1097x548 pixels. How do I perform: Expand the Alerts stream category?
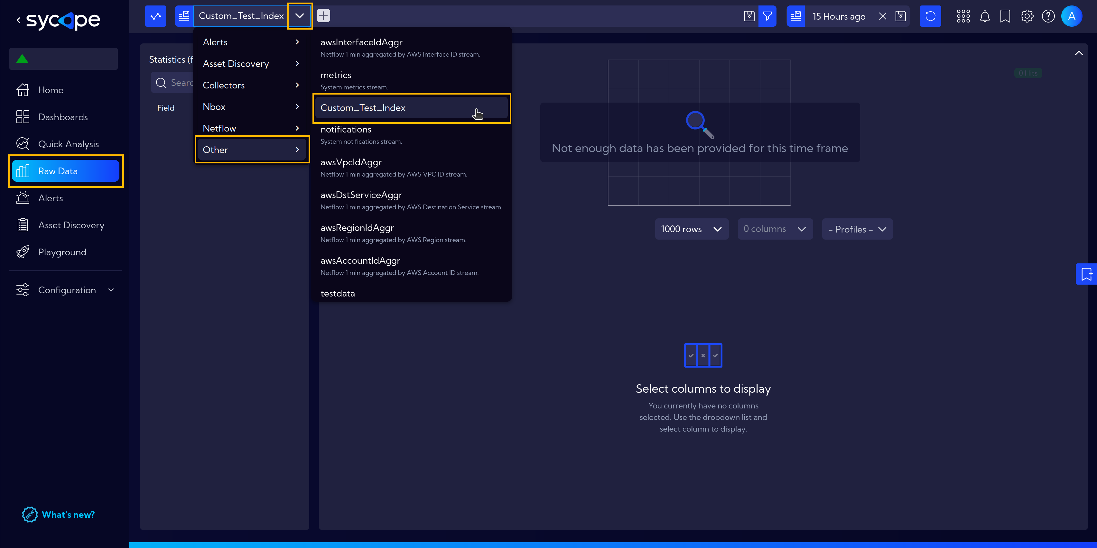click(x=251, y=42)
